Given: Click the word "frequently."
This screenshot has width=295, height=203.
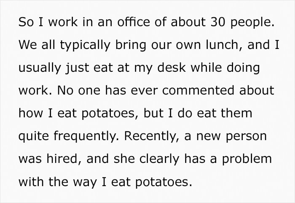Looking at the screenshot, I should click(x=86, y=136).
